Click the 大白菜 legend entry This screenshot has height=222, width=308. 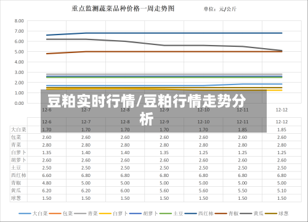point(33,213)
